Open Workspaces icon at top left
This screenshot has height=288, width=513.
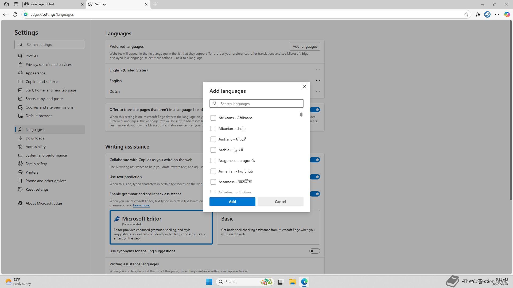[6, 4]
